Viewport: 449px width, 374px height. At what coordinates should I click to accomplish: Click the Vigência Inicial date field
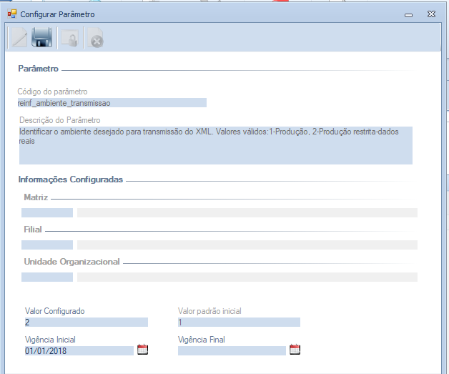click(79, 351)
